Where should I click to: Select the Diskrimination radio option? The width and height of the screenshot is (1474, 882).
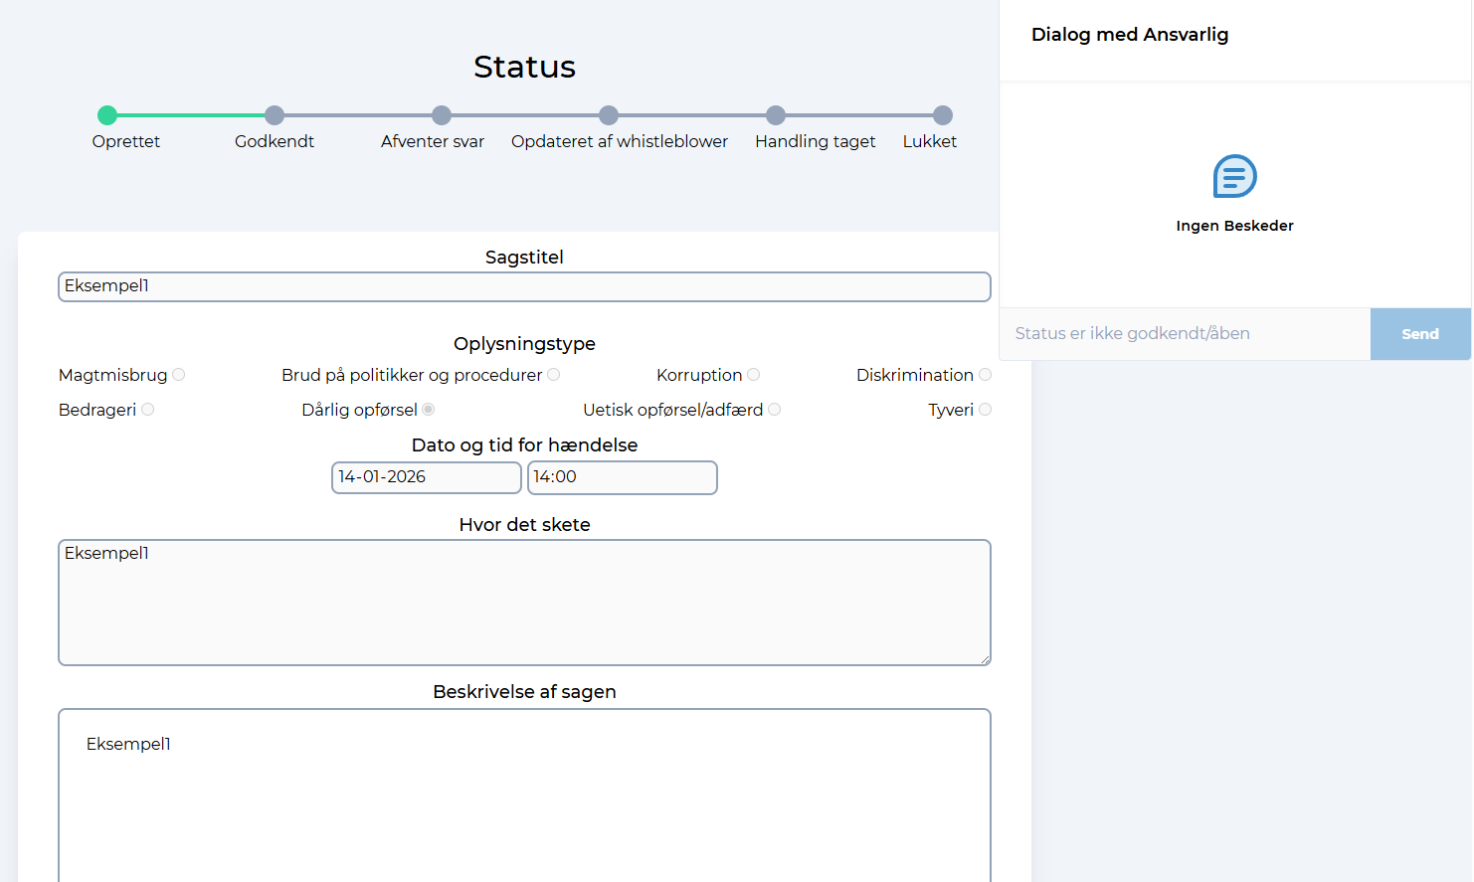click(985, 375)
